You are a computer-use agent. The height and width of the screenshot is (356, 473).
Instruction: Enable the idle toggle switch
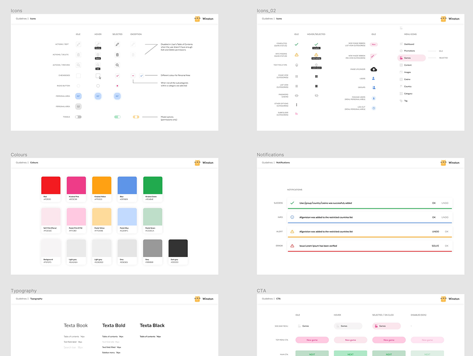point(78,117)
